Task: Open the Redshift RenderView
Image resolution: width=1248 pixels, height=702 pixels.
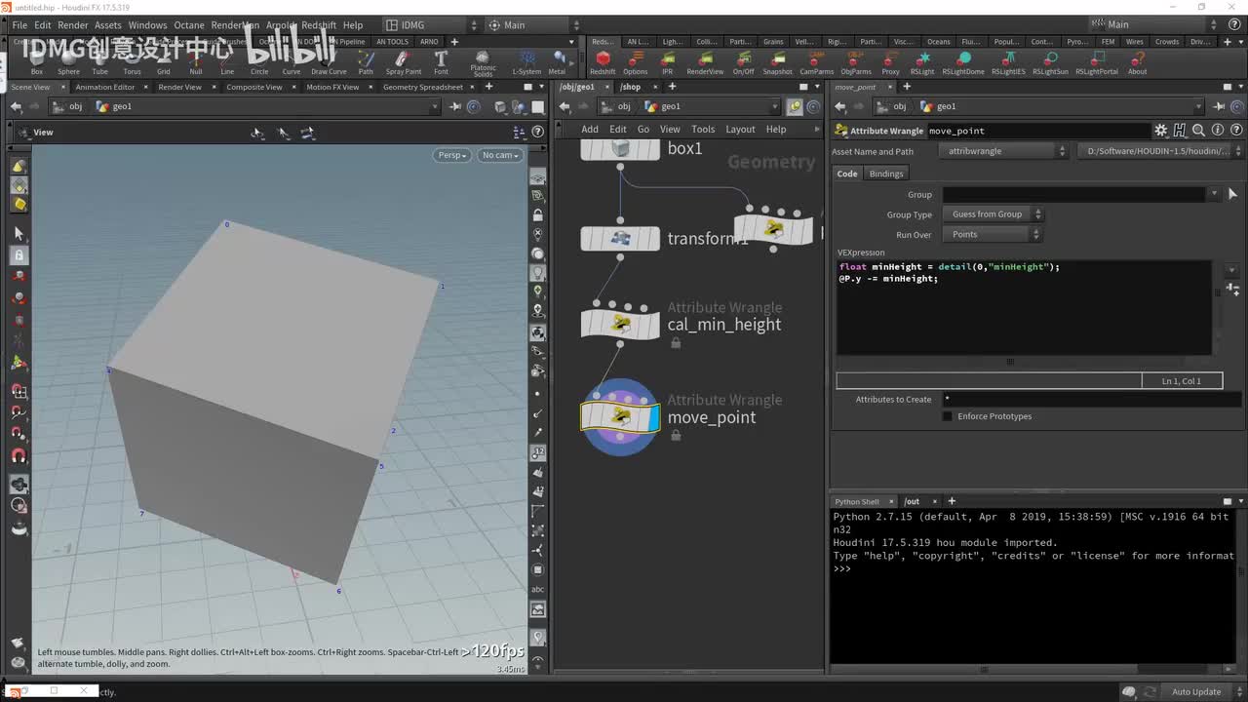Action: (x=705, y=64)
